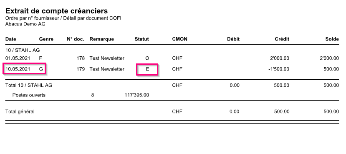Viewport: 346px width, 154px height.
Task: Select the Total général row label
Action: 20,111
